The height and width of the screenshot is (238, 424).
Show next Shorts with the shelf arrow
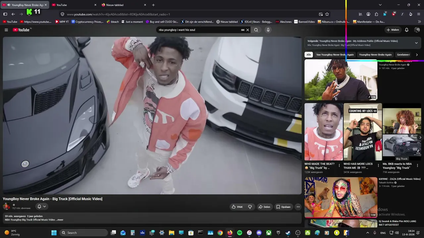pos(420,138)
